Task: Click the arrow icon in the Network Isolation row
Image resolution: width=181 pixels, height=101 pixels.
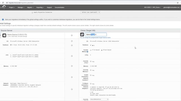Action: pos(72,77)
